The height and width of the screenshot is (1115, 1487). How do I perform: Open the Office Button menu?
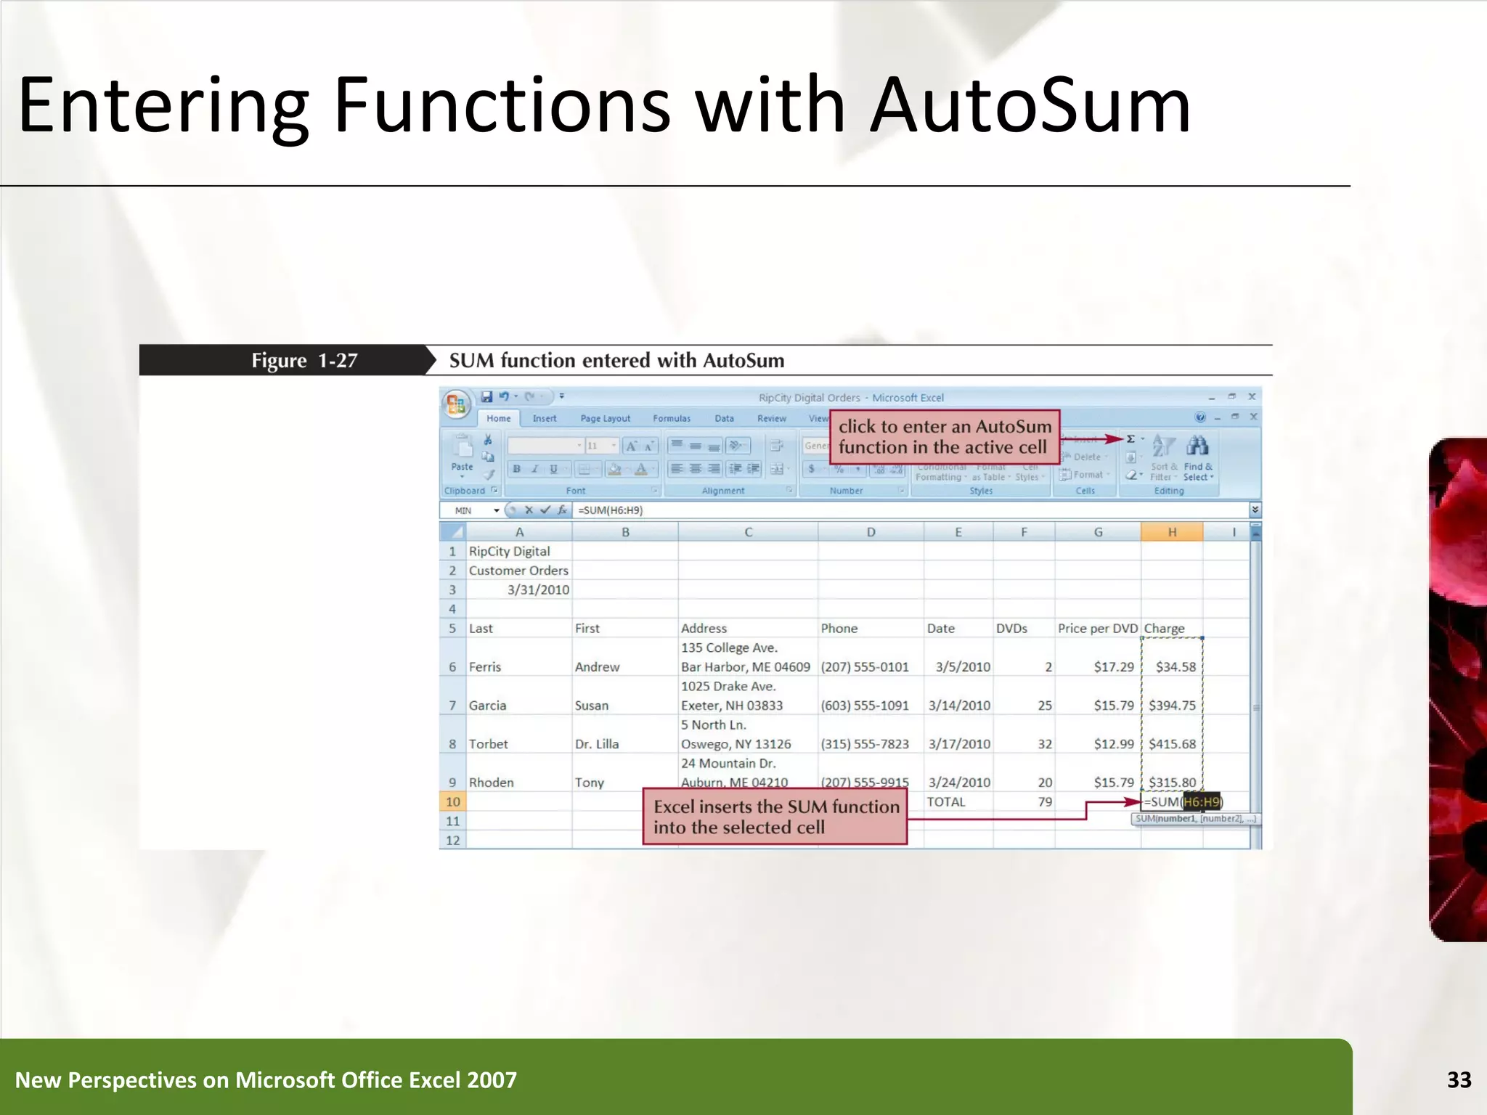pos(456,405)
